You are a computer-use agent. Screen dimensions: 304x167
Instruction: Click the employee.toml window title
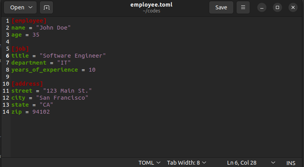pyautogui.click(x=151, y=5)
